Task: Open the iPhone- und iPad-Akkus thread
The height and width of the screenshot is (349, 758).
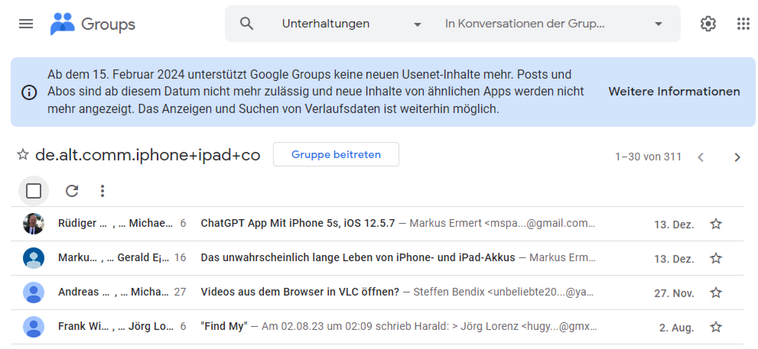Action: pos(358,258)
